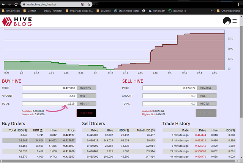Open the hamburger menu
This screenshot has height=163, width=243.
coord(235,21)
